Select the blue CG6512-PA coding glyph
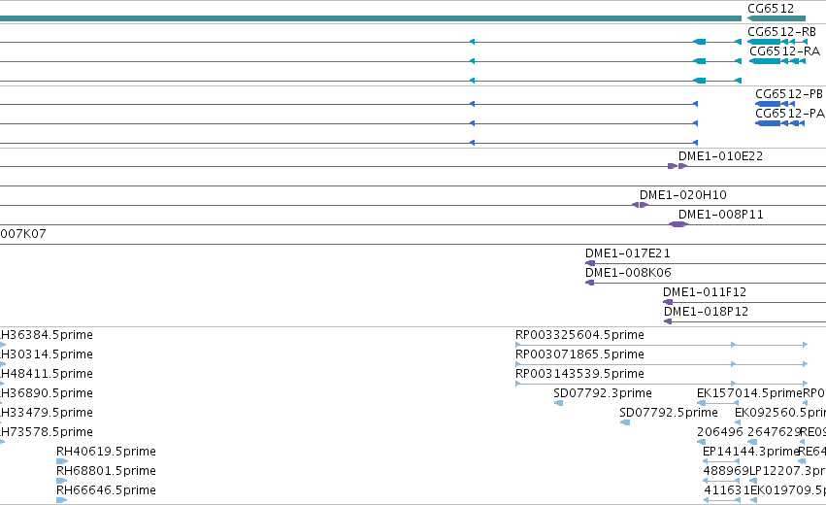The width and height of the screenshot is (826, 505). (779, 123)
